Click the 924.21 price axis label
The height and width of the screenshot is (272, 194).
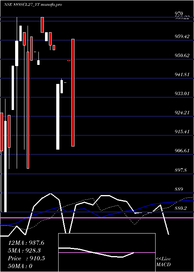[x=182, y=113]
